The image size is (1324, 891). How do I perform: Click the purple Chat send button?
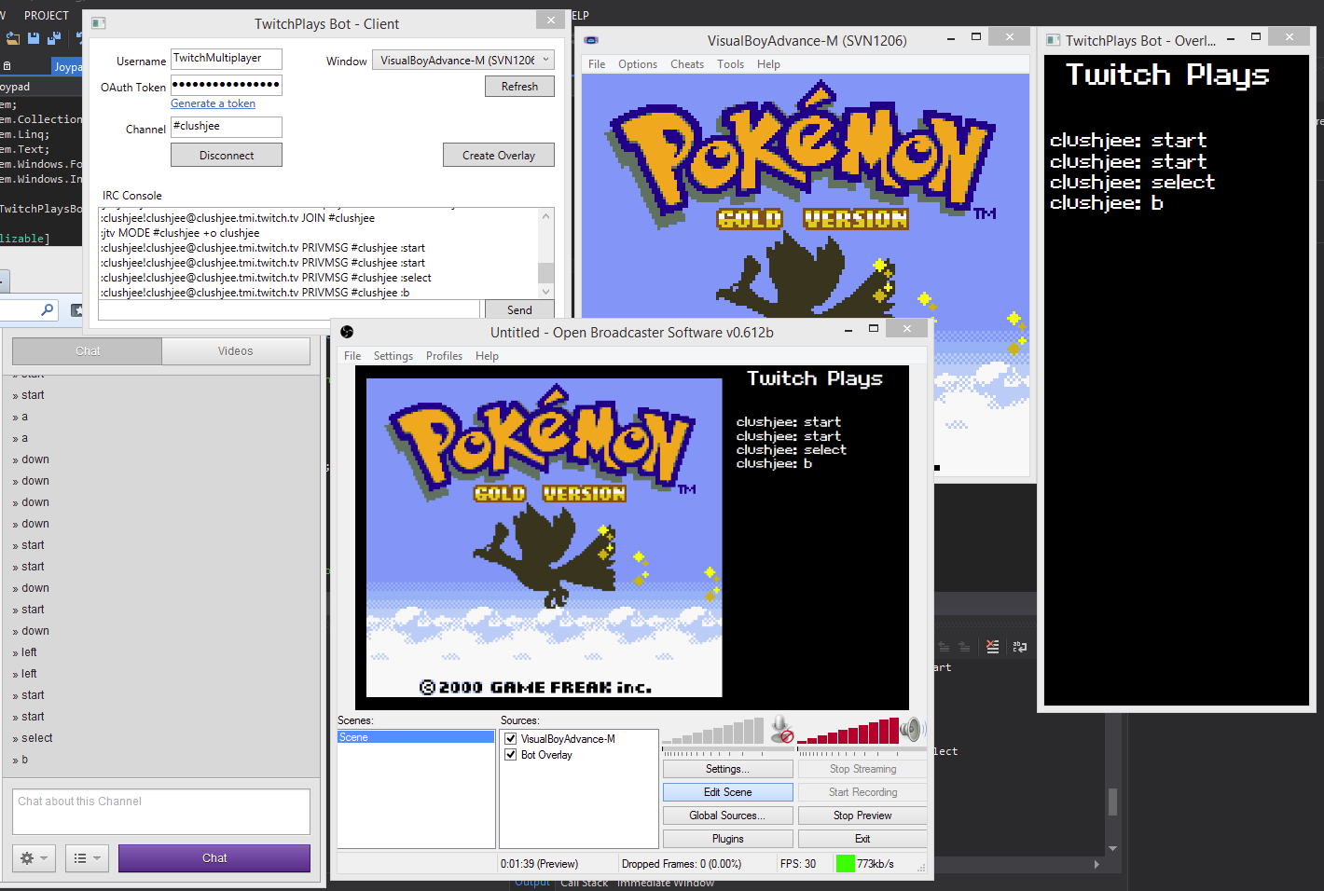click(x=214, y=858)
